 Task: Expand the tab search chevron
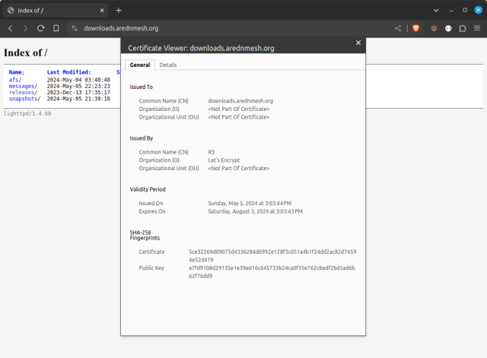click(436, 10)
